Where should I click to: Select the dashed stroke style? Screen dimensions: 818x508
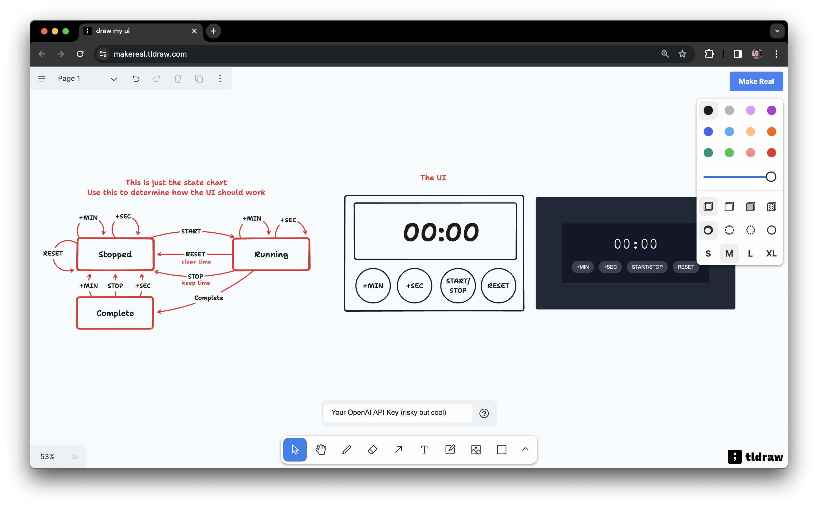pos(729,230)
